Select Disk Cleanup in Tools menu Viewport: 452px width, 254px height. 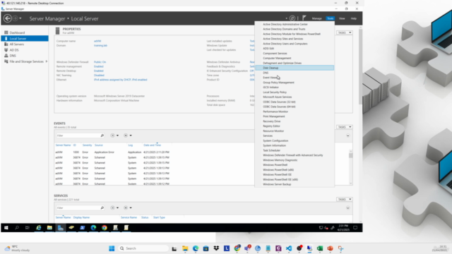(x=295, y=68)
